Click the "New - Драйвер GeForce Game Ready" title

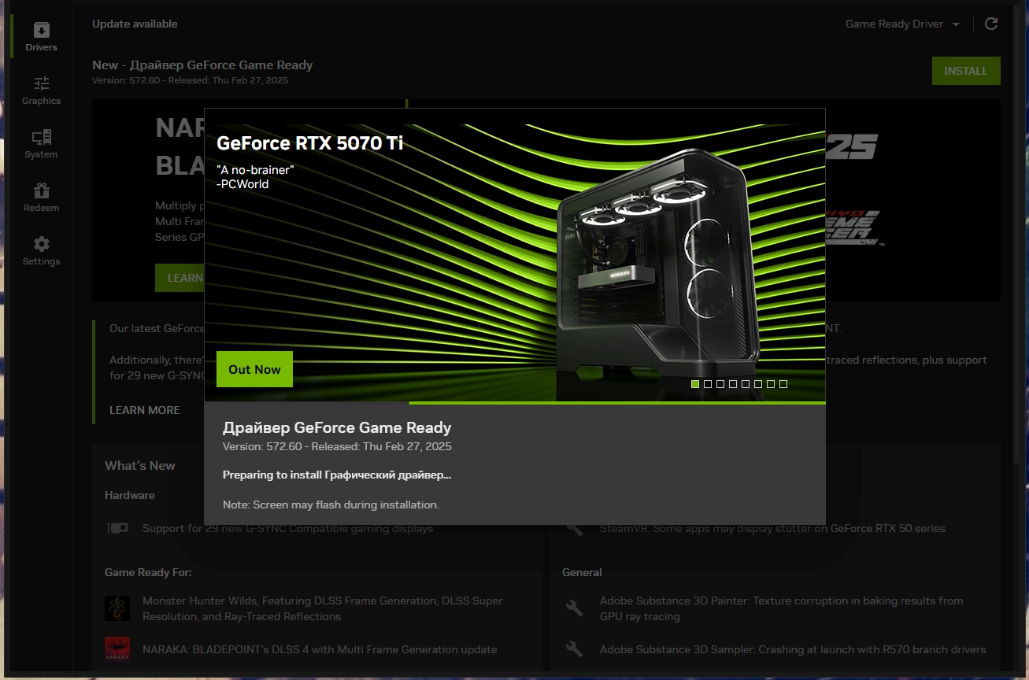[202, 65]
